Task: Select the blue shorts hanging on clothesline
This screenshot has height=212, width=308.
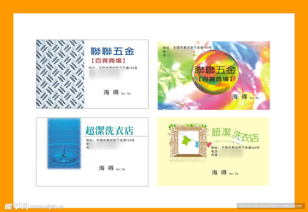Action: click(x=197, y=144)
